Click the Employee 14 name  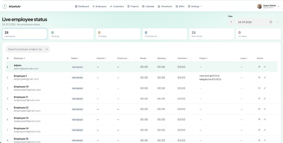(21, 128)
